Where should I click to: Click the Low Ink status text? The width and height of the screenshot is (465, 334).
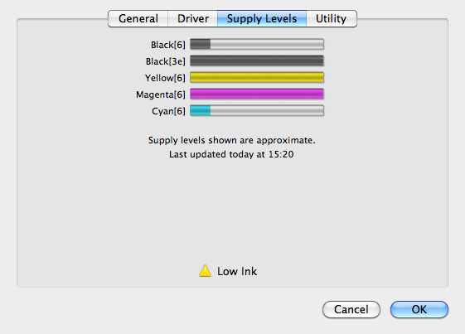[237, 271]
